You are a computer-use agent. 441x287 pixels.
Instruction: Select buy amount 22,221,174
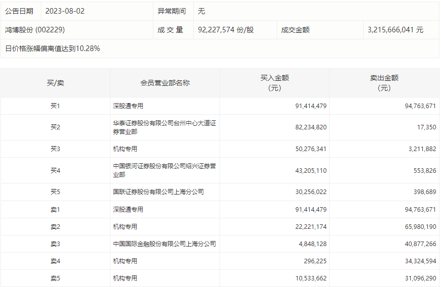click(x=311, y=227)
